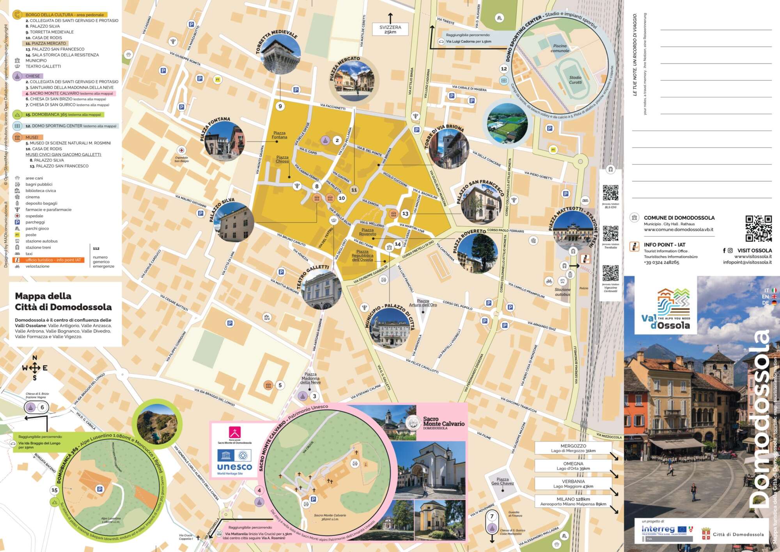Click the Vigezzina Centovalli QR code
This screenshot has height=552, width=780.
(610, 273)
